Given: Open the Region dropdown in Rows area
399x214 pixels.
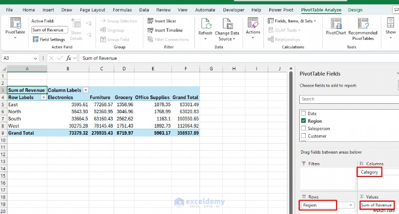Looking at the screenshot, I should tap(351, 205).
